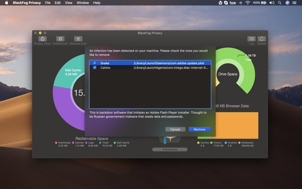Click the orange Databases legend swatch
302x189 pixels.
click(239, 143)
